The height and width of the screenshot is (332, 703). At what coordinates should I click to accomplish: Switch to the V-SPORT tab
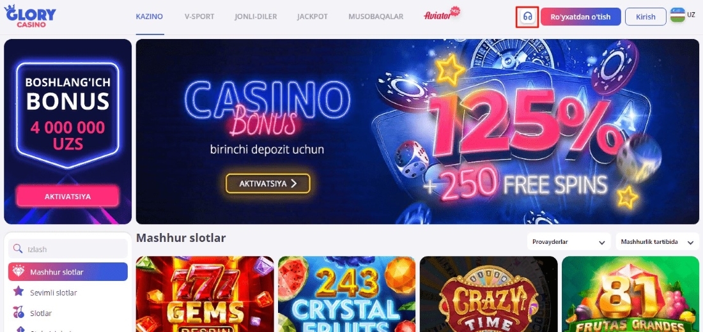pyautogui.click(x=199, y=17)
